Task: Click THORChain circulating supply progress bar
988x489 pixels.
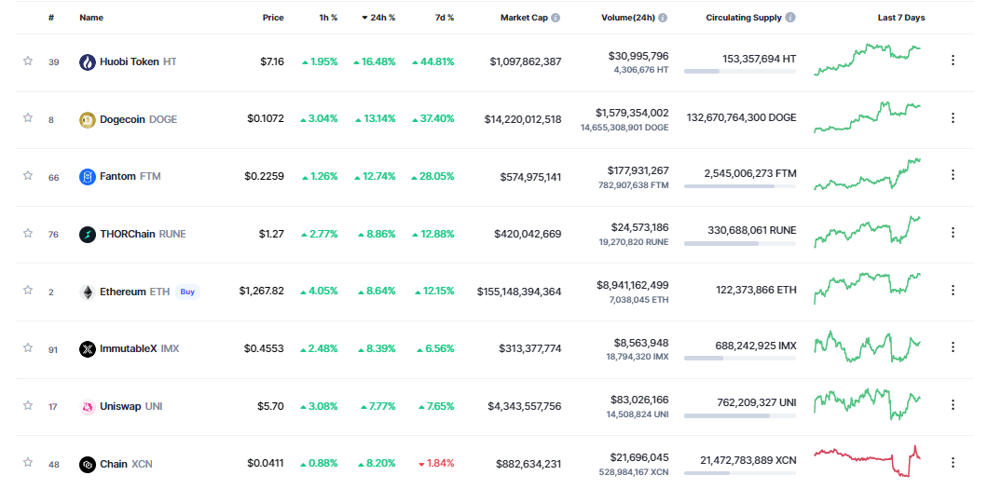Action: pyautogui.click(x=740, y=243)
